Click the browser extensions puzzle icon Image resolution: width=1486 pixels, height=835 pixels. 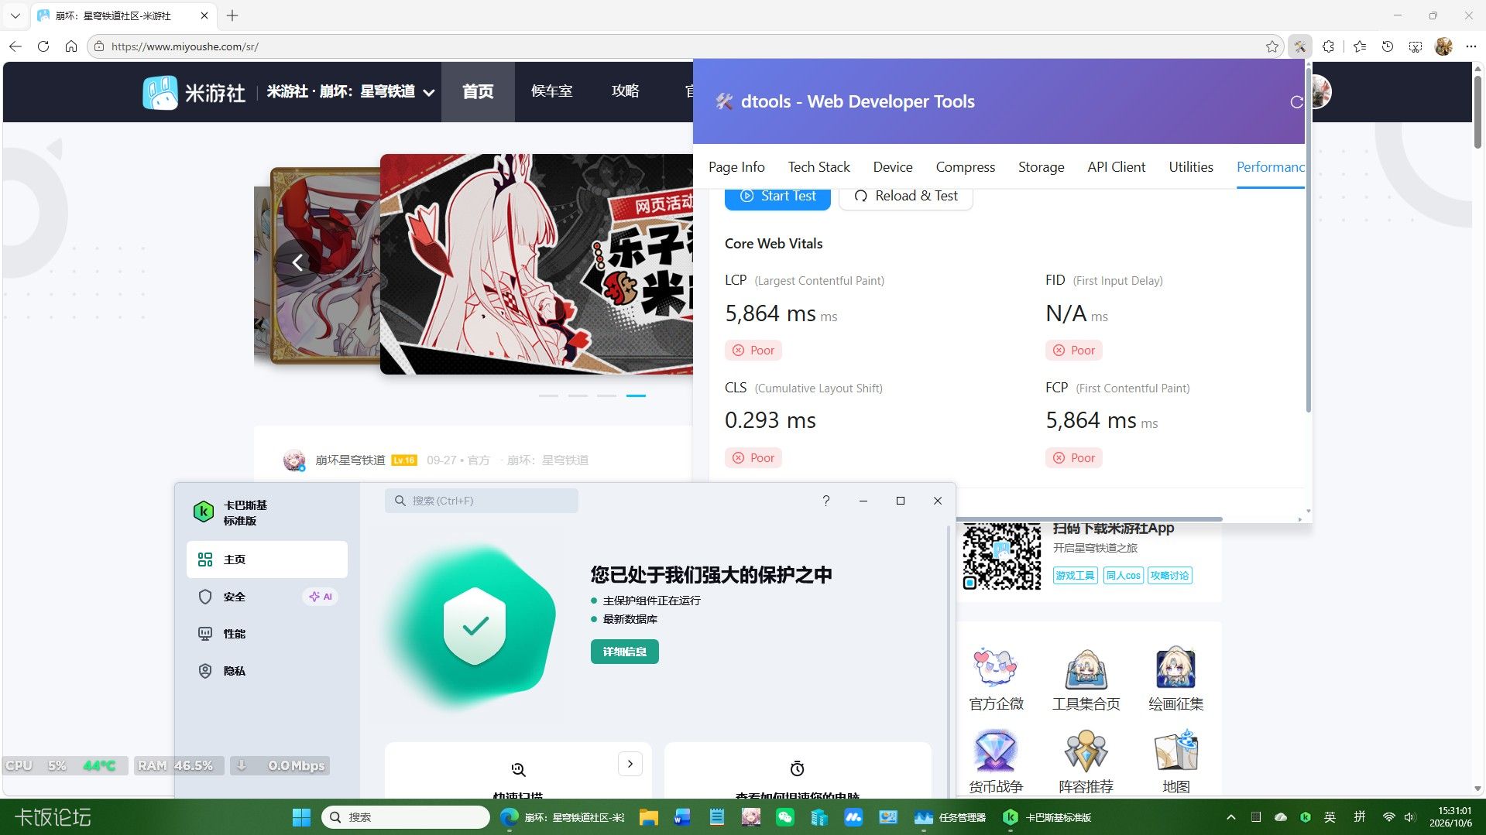[1328, 46]
